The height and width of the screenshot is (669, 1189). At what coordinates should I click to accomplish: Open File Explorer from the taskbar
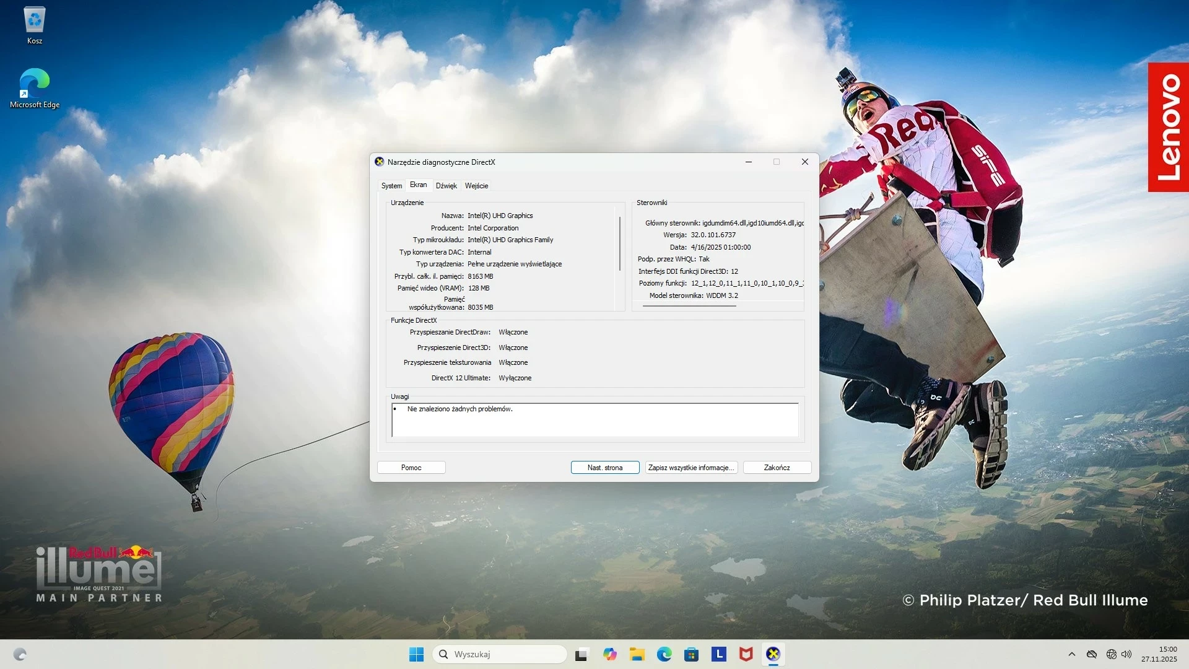tap(637, 654)
